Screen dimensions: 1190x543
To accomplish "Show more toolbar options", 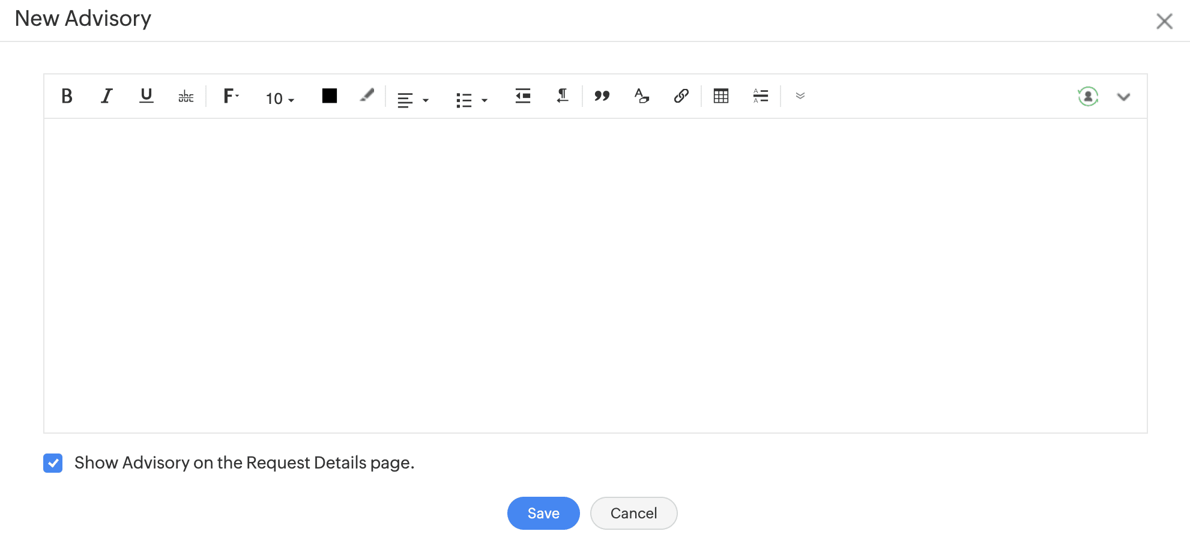I will tap(800, 96).
